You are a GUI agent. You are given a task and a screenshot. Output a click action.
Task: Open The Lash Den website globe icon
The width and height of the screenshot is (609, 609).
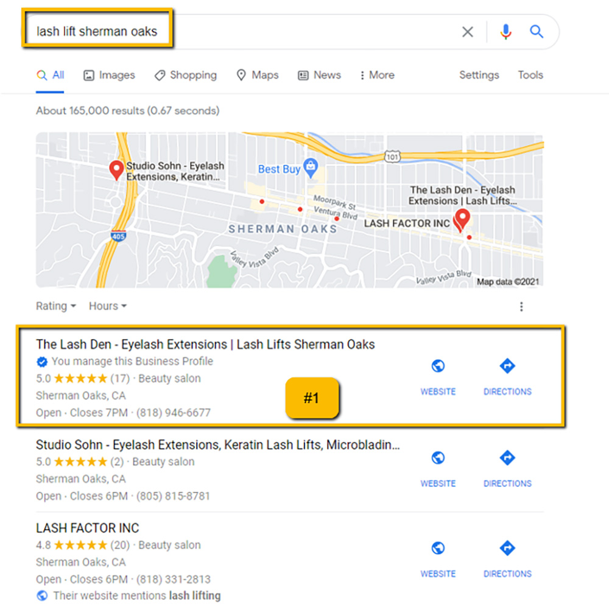pos(438,366)
